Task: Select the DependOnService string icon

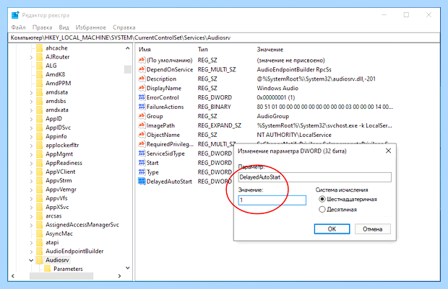Action: [x=142, y=69]
